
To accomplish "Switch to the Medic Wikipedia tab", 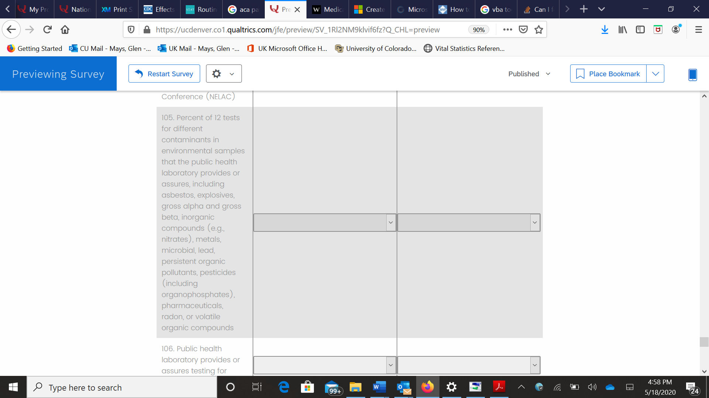I will [328, 9].
